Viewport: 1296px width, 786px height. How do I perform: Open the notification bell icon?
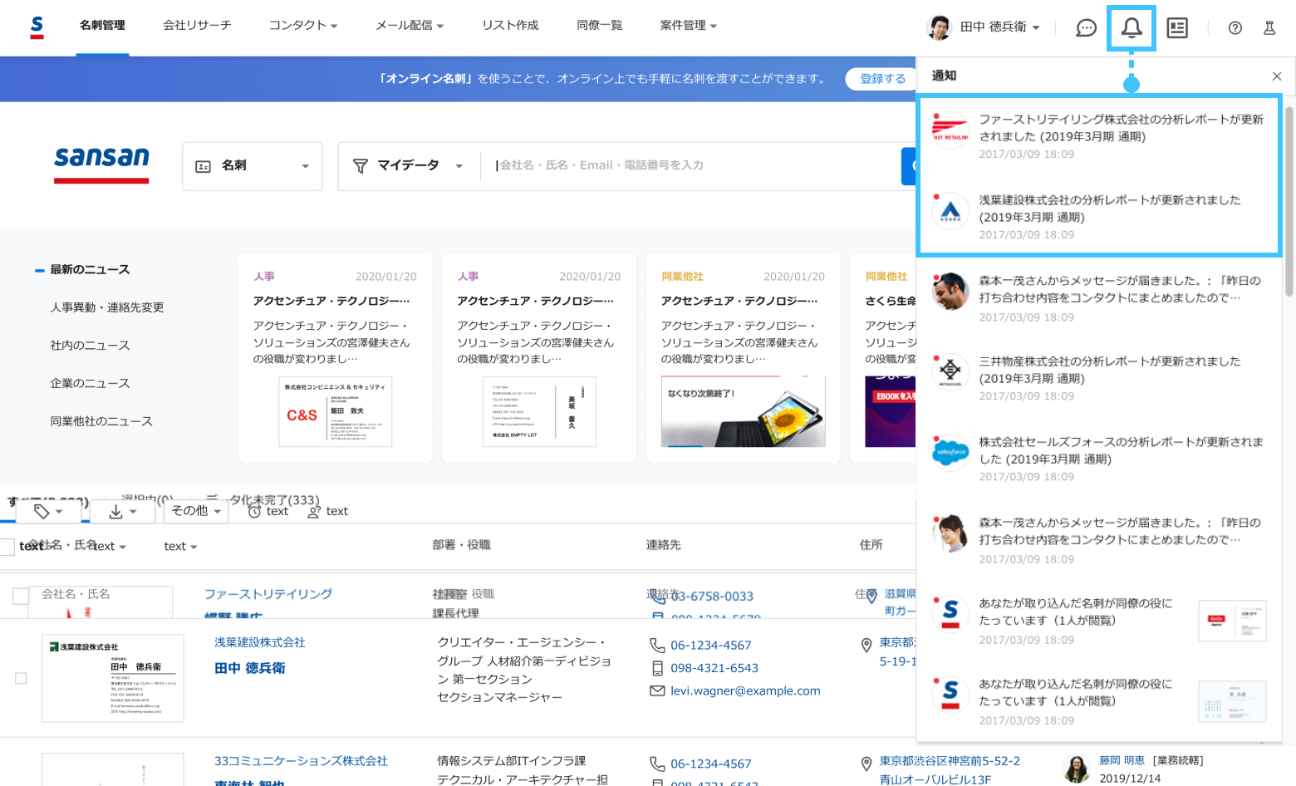pyautogui.click(x=1131, y=28)
